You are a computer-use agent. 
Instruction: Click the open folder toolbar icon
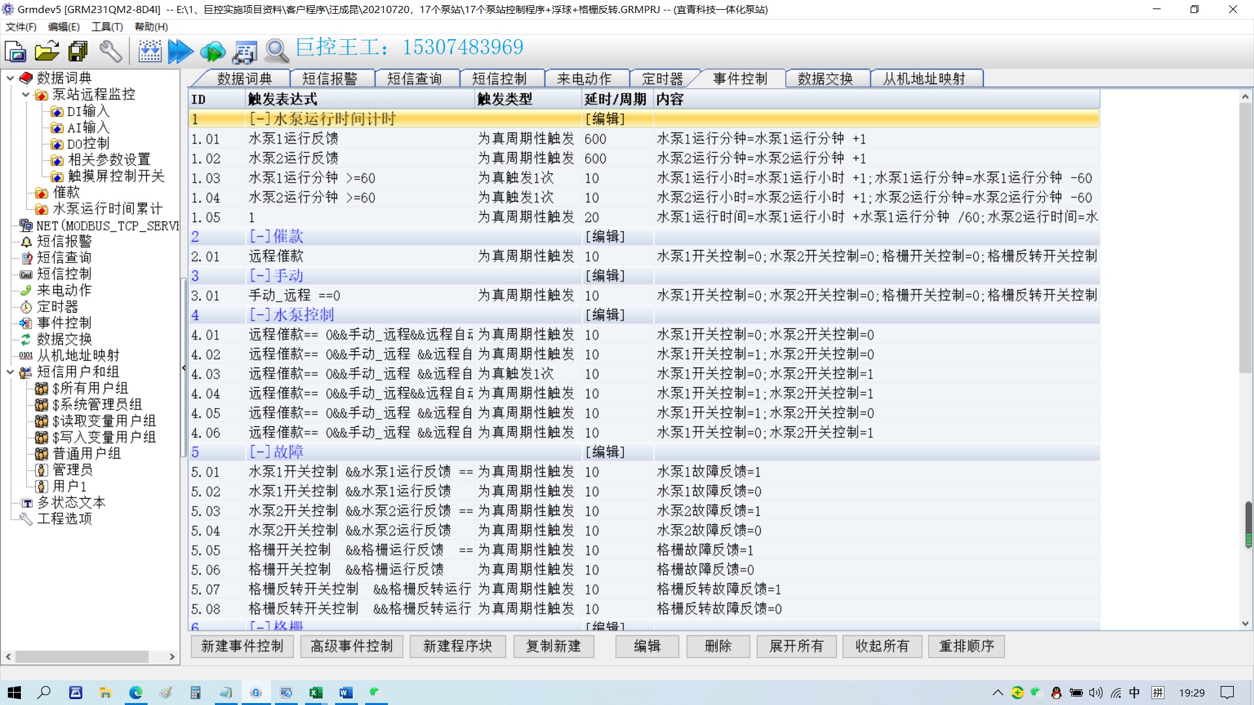[47, 51]
